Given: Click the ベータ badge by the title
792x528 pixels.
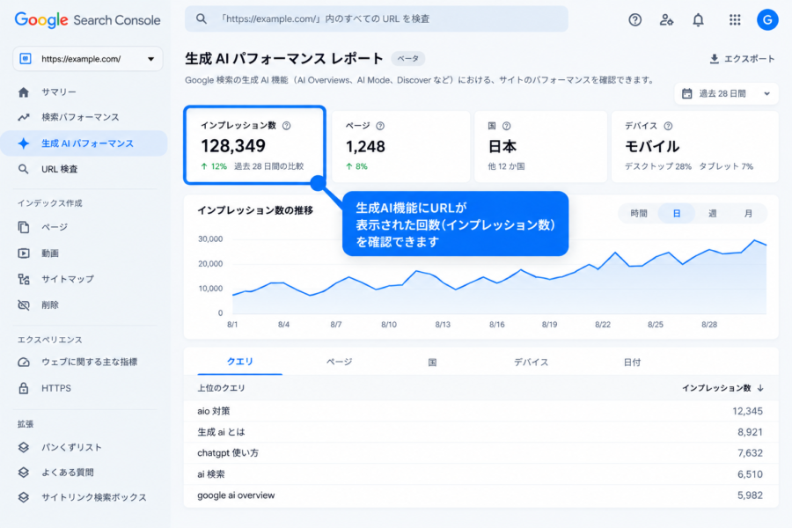Looking at the screenshot, I should (x=407, y=59).
